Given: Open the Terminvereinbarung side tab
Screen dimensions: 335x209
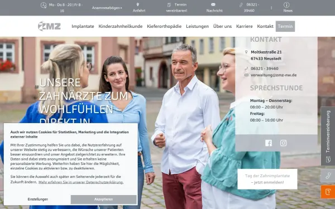Looking at the screenshot, I should (328, 136).
